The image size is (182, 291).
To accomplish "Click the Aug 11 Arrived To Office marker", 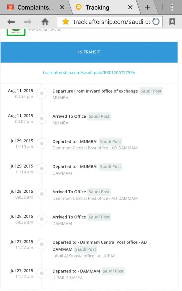I will (42, 118).
